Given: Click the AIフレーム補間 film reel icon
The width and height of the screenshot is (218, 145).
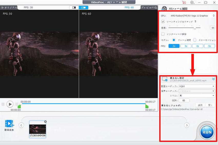Looking at the screenshot, I should (164, 8).
